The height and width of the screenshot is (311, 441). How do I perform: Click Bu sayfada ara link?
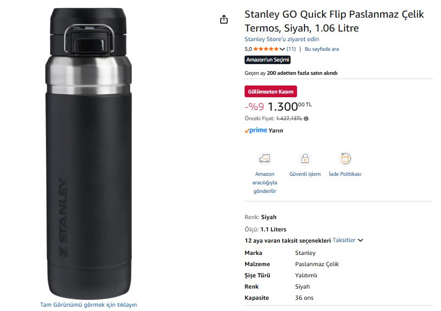point(322,49)
